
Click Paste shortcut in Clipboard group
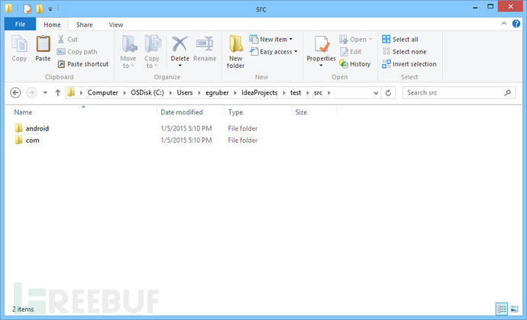tap(82, 64)
